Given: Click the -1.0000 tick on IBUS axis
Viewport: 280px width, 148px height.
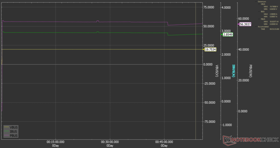Looking at the screenshot, I should 227,125.
